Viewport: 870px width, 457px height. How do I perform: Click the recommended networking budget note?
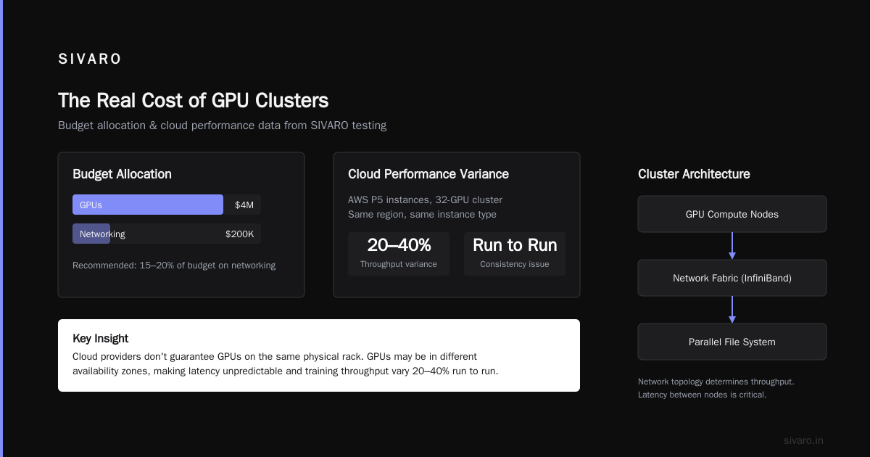[174, 265]
